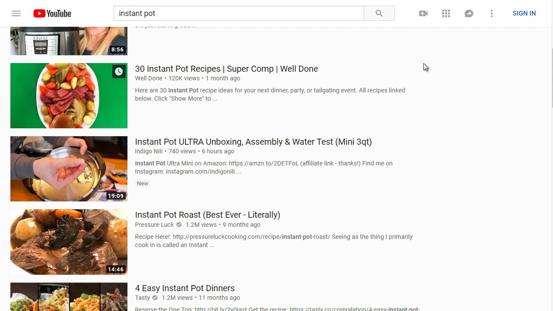Image resolution: width=553 pixels, height=311 pixels.
Task: Click the YouTube home logo
Action: click(52, 13)
